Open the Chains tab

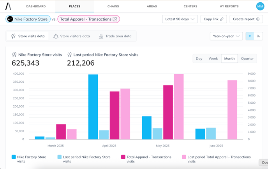[113, 6]
